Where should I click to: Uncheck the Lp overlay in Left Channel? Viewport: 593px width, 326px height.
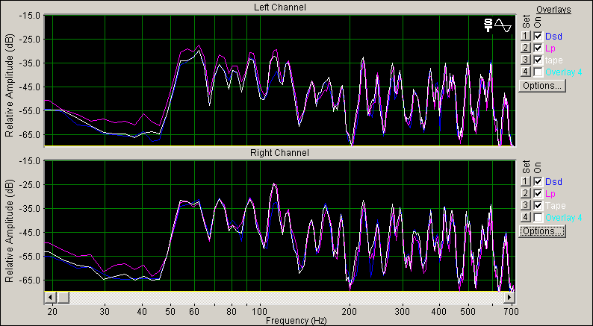[538, 48]
